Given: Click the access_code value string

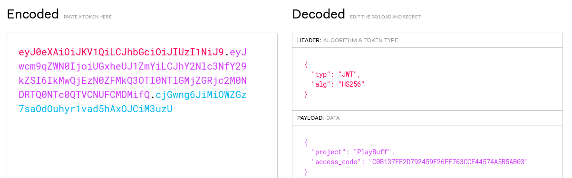Looking at the screenshot, I should (448, 162).
